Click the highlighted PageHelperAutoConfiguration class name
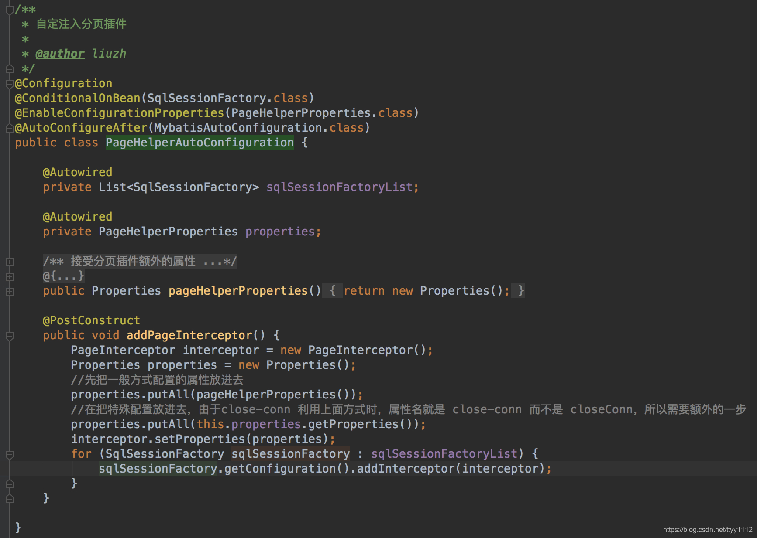Image resolution: width=757 pixels, height=538 pixels. tap(200, 143)
